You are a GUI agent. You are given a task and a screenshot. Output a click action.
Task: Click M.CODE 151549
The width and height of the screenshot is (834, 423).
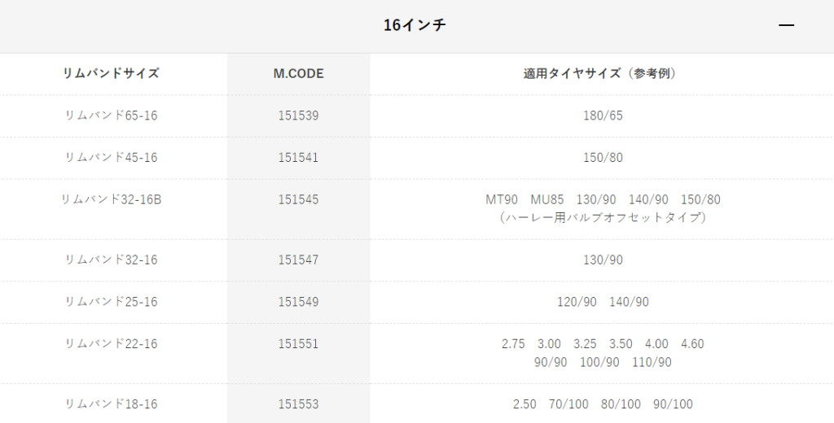[298, 302]
